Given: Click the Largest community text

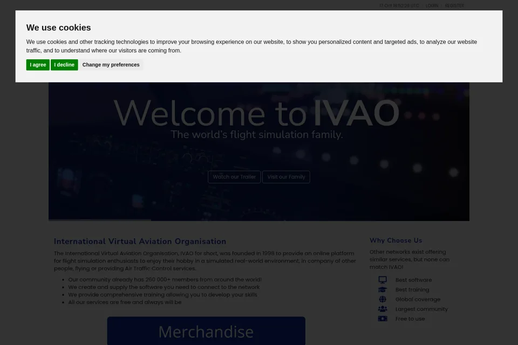Looking at the screenshot, I should [421, 309].
